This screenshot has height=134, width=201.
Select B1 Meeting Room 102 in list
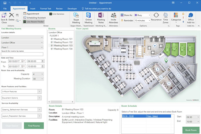61,42
